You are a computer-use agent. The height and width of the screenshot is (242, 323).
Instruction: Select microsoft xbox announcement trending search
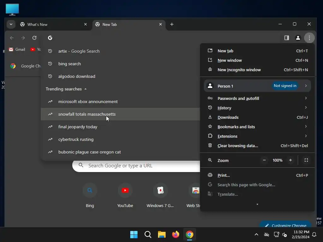120,102
